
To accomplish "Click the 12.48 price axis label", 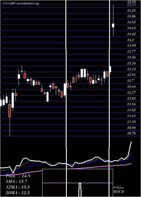I will click(x=131, y=87).
